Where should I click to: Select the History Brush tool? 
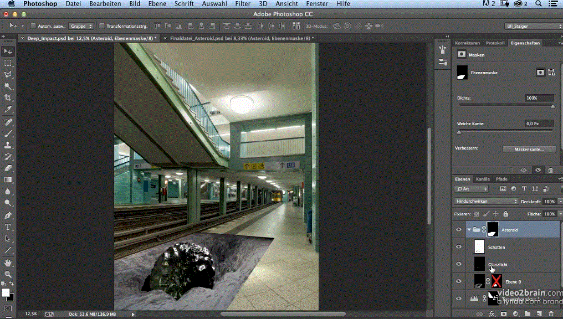tap(8, 156)
